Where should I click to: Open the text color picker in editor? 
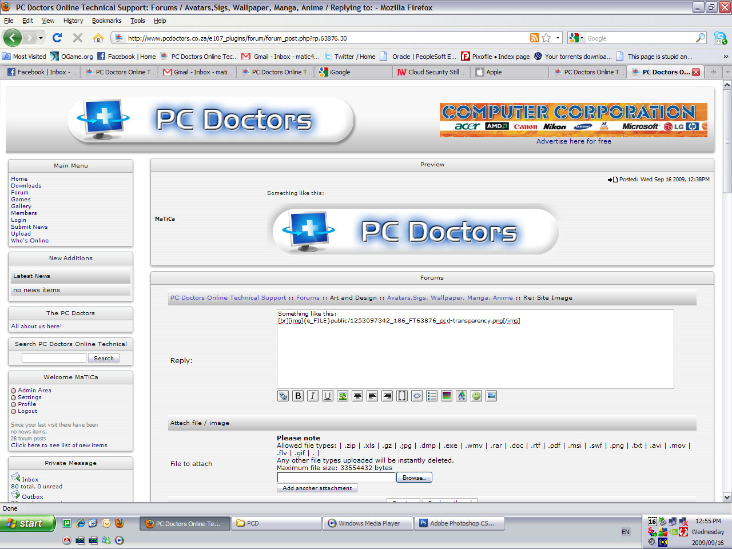[447, 396]
